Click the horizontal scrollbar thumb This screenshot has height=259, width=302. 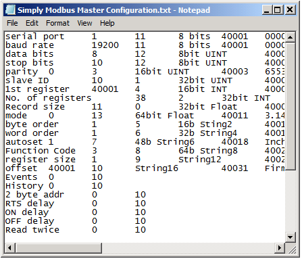pos(58,248)
